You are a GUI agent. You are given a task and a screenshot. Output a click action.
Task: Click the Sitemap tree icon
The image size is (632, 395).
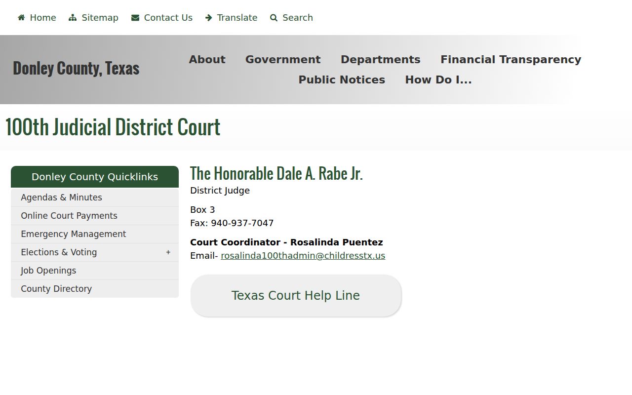[x=73, y=18]
